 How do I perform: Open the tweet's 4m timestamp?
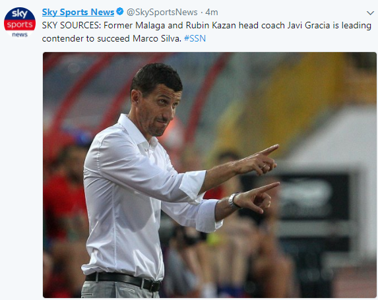[211, 12]
